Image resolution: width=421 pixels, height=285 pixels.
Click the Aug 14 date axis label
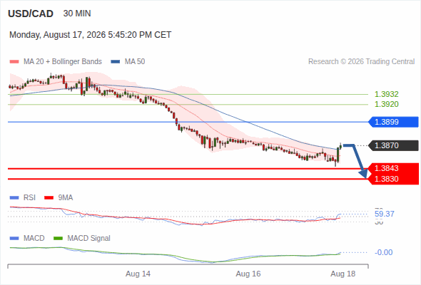tap(138, 274)
